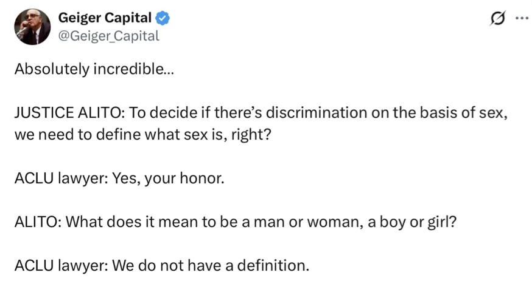This screenshot has height=284, width=532.
Task: Click the Geiger Capital display name
Action: [x=104, y=18]
